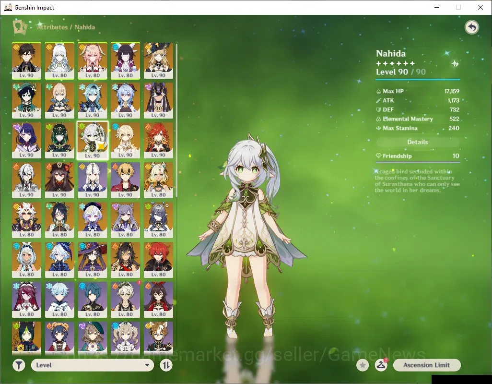492x384 pixels.
Task: Open Nahida's constellation sparkle icon
Action: coord(455,64)
